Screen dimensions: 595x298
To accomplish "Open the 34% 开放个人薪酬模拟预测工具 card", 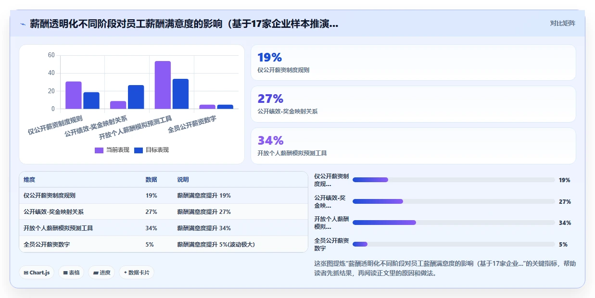I will [x=413, y=146].
